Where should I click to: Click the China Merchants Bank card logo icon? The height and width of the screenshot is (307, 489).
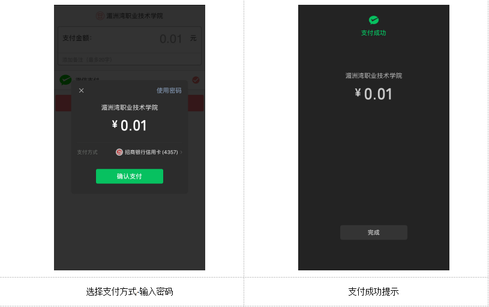[119, 152]
